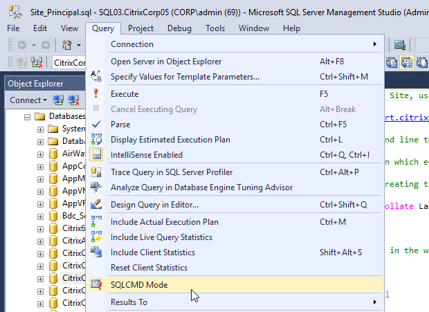
Task: Expand the Bdc_S database node
Action: pyautogui.click(x=40, y=217)
